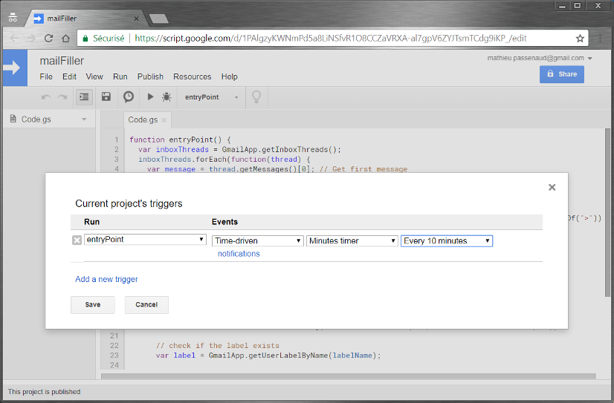Close the mailFiller browser tab
614x403 pixels.
[x=136, y=19]
